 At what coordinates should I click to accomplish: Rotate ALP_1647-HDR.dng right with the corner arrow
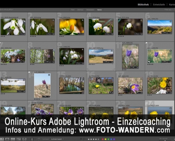pos(114,69)
